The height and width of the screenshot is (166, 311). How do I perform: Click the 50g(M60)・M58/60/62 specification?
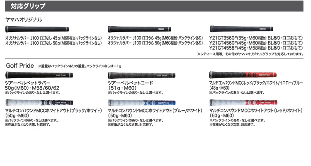click(32, 88)
